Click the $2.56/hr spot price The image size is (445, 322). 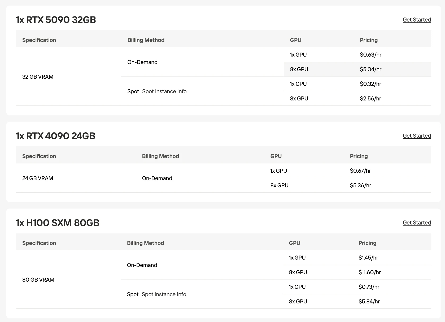[370, 99]
